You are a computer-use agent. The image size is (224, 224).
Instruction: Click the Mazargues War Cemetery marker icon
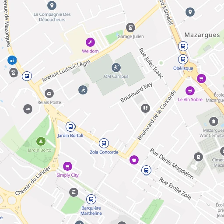point(213,121)
